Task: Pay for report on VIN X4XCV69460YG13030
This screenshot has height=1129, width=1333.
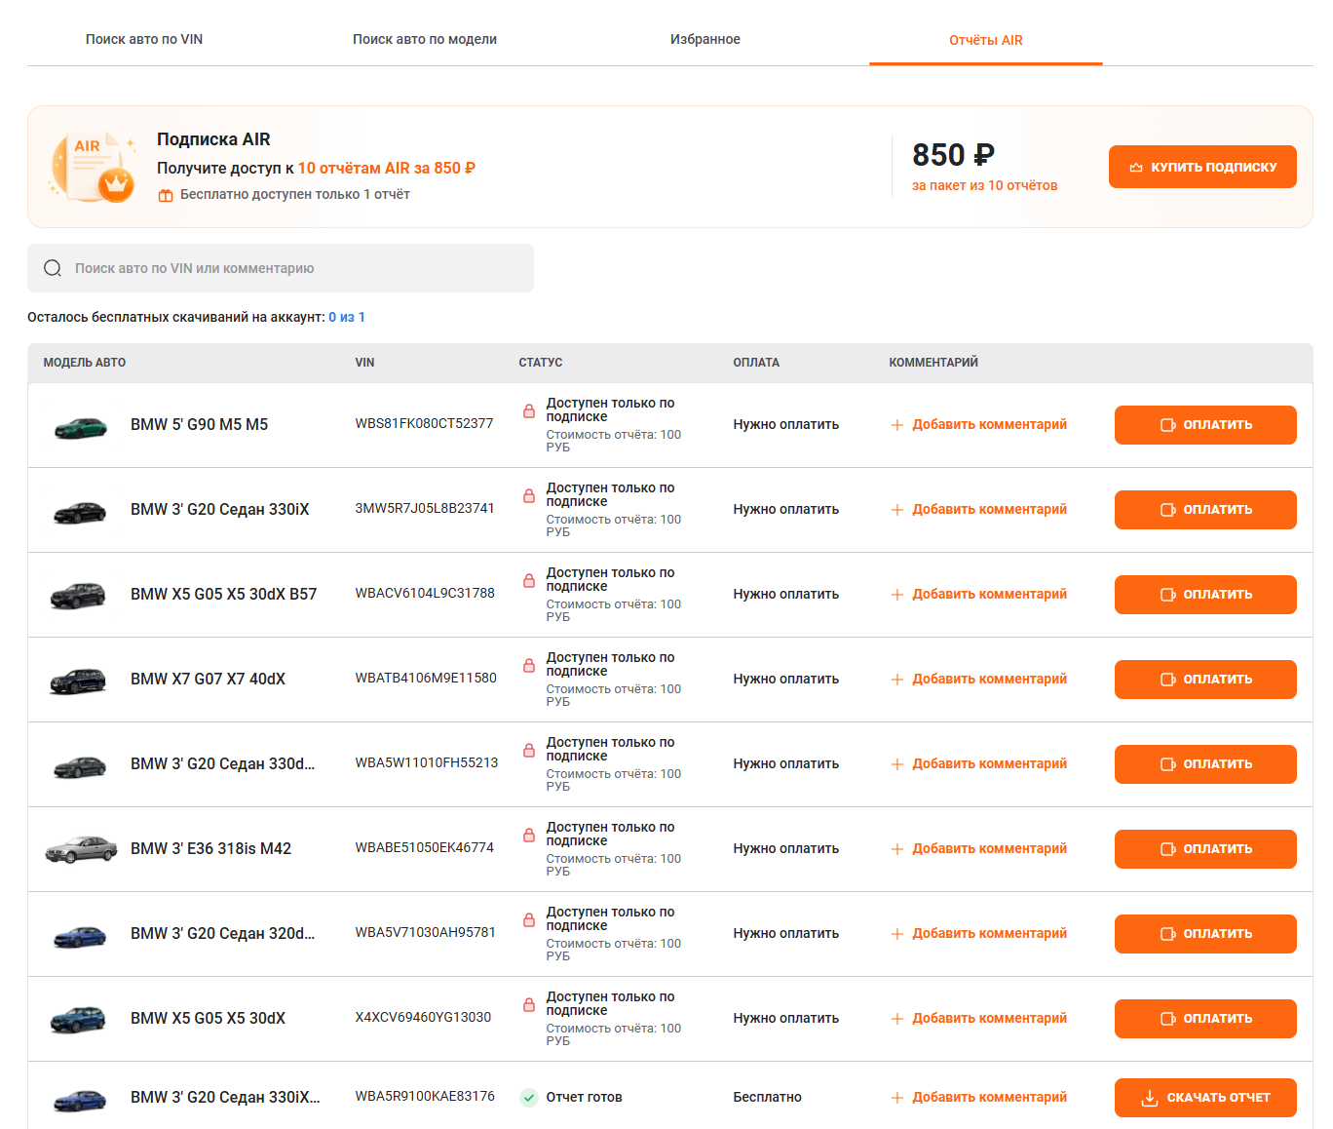Action: [1205, 1019]
